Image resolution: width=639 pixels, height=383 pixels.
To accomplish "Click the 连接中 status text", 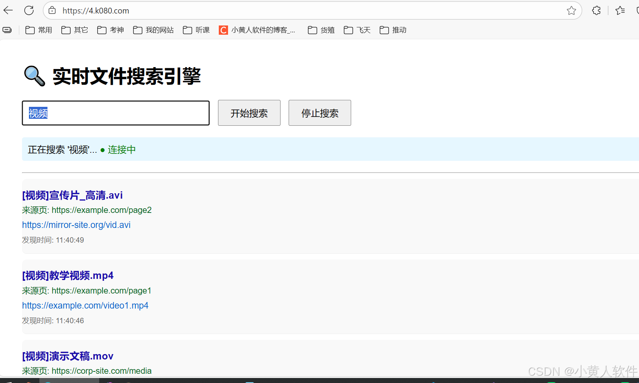I will (122, 150).
